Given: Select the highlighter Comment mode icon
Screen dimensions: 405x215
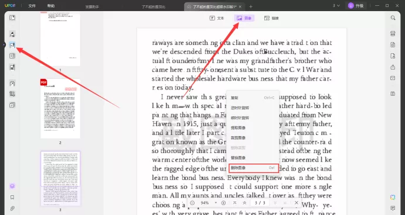Looking at the screenshot, I should coord(12,34).
